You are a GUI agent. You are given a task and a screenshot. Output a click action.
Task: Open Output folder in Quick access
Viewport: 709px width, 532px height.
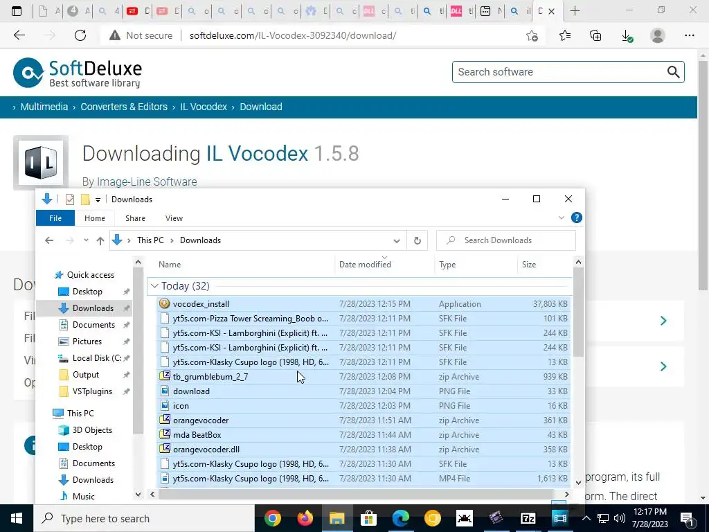click(85, 375)
